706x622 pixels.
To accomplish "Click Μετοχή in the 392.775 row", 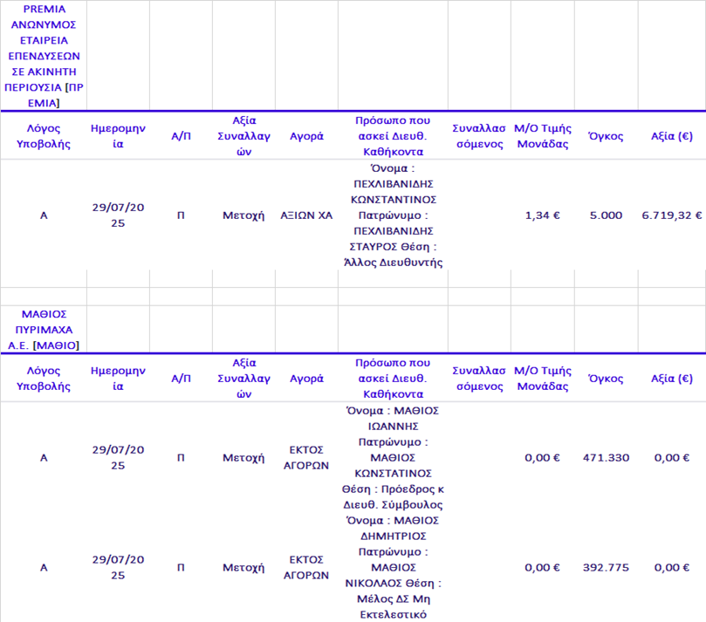I will click(x=243, y=568).
